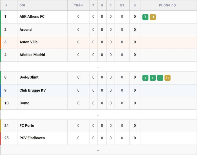Open the Aston Villa team link
The image size is (197, 155).
coord(28,42)
